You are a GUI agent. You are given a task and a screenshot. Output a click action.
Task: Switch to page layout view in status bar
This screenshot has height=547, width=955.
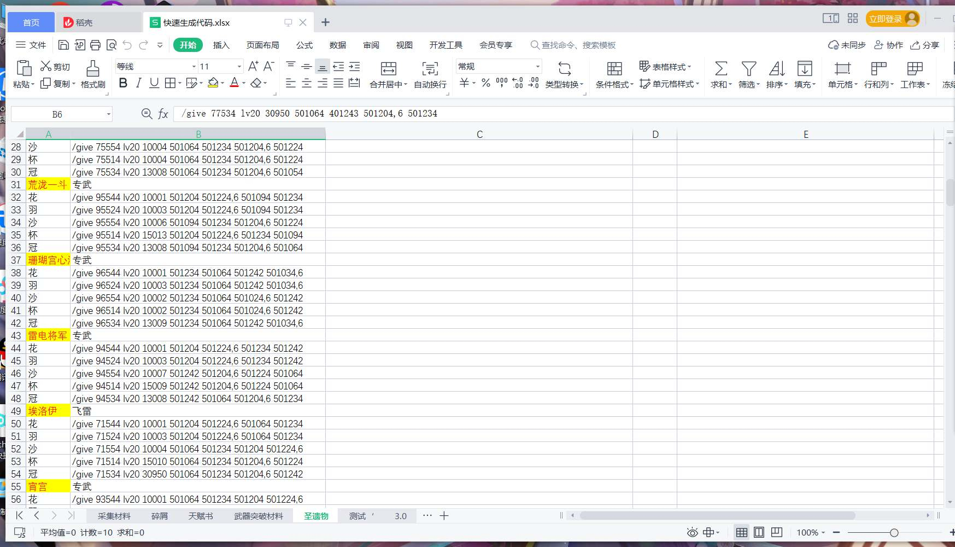tap(759, 532)
